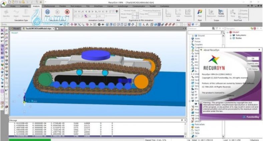Screen dimensions: 263x141
Task: Open the Scope Control tool
Action: pyautogui.click(x=221, y=12)
